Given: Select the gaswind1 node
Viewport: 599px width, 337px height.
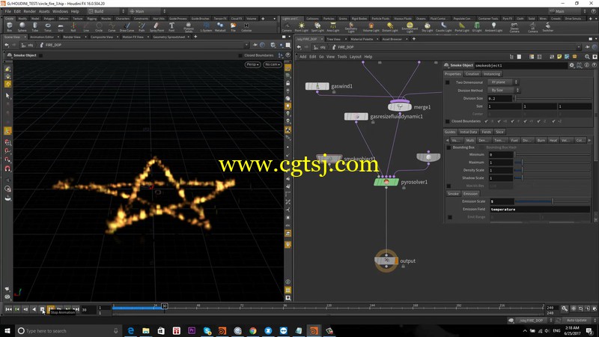Looking at the screenshot, I should click(317, 86).
